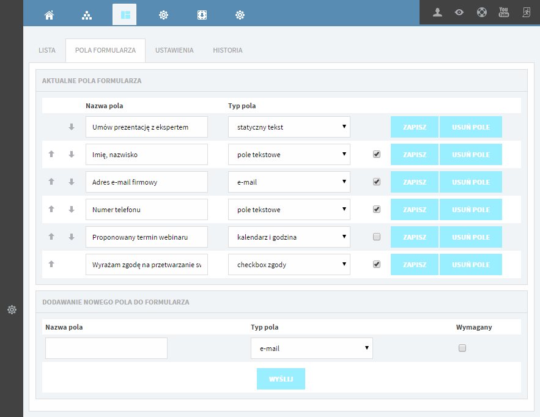Move 'Imię, nazwisko' field down
The height and width of the screenshot is (417, 540).
coord(72,154)
